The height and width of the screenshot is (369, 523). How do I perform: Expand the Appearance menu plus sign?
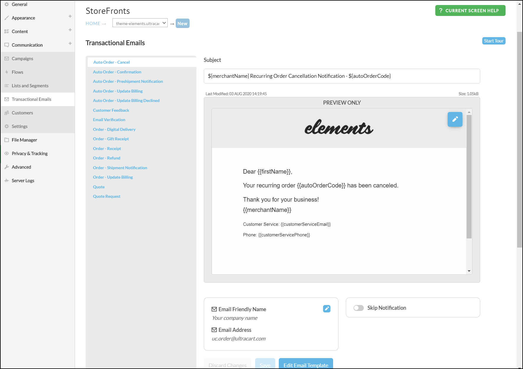70,16
